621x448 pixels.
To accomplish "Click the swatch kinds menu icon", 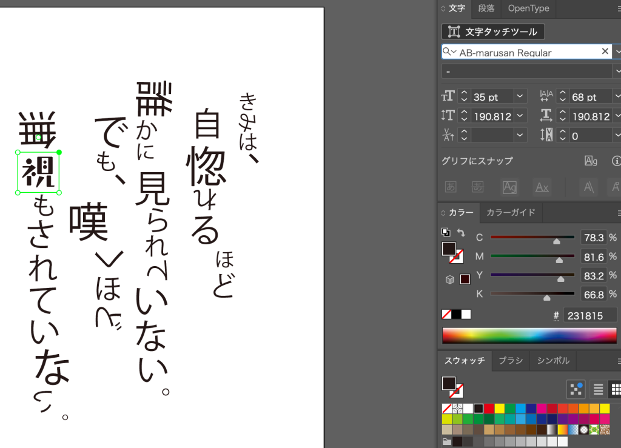I will (576, 389).
